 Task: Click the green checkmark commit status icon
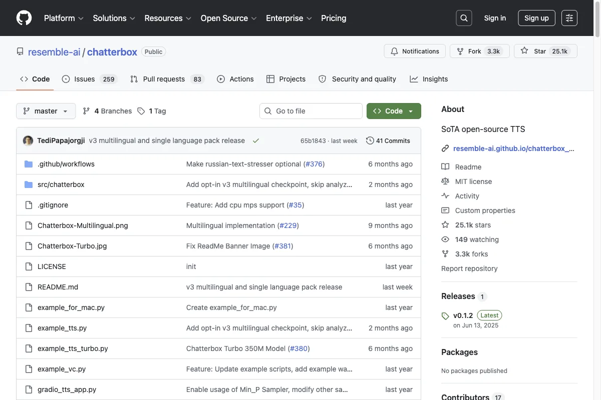tap(256, 140)
